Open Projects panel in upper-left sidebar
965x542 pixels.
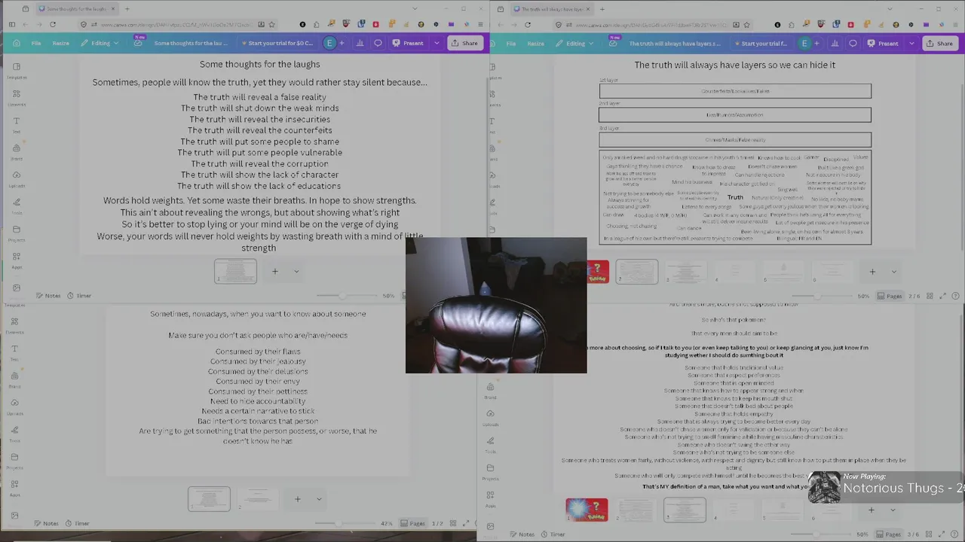[17, 233]
